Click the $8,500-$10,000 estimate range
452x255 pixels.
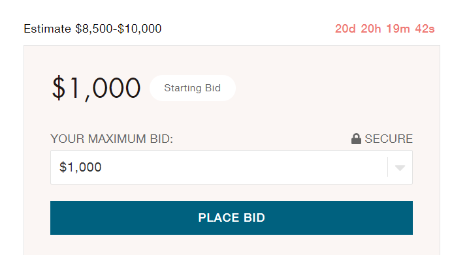click(x=118, y=29)
